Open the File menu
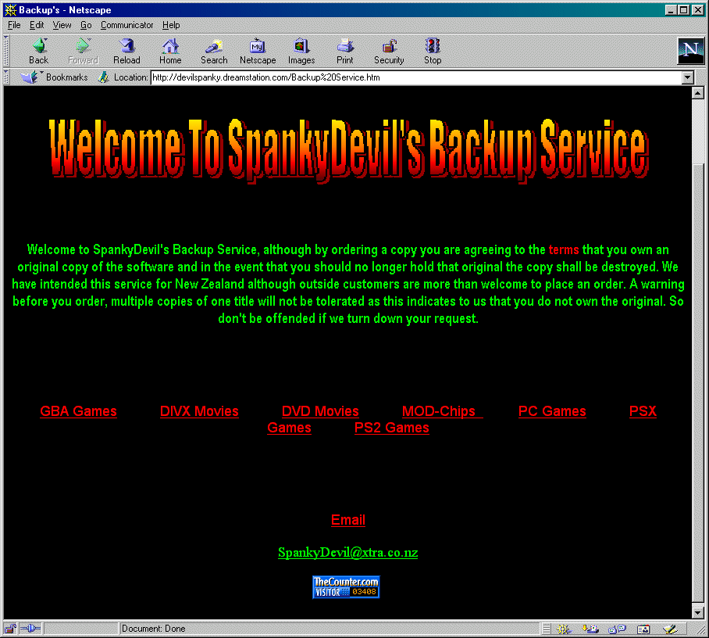Screen dimensions: 709x638 14,25
